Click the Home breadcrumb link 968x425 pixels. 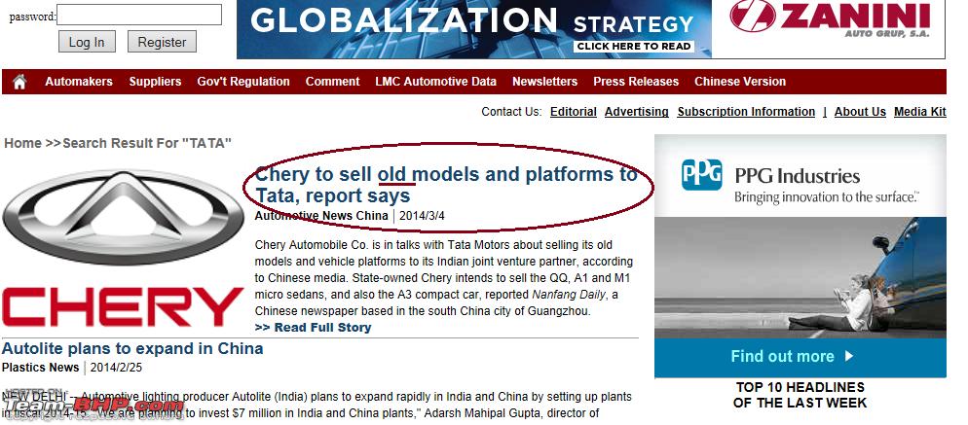[x=22, y=143]
